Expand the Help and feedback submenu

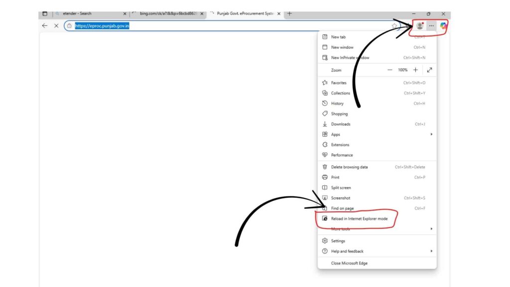(377, 251)
